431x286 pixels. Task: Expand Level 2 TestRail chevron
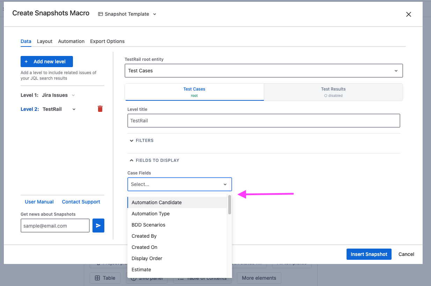click(74, 109)
